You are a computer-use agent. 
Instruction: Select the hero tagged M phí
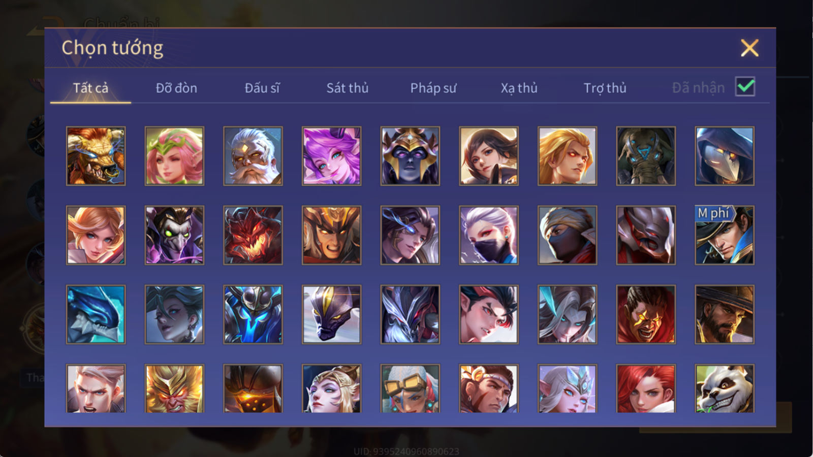725,235
